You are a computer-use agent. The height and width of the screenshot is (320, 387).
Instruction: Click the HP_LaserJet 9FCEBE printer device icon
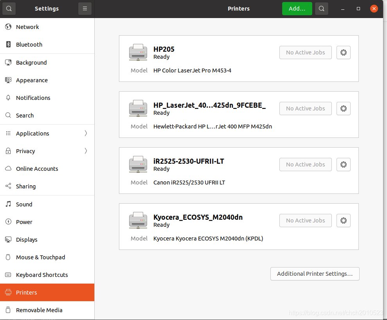(138, 108)
